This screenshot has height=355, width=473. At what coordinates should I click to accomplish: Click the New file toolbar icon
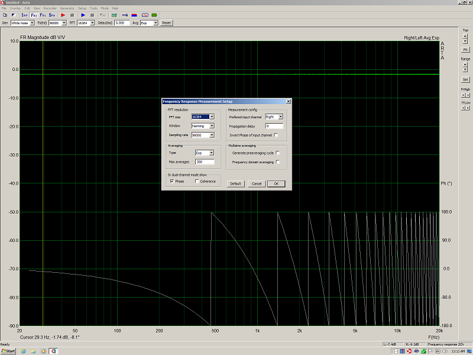(5, 15)
